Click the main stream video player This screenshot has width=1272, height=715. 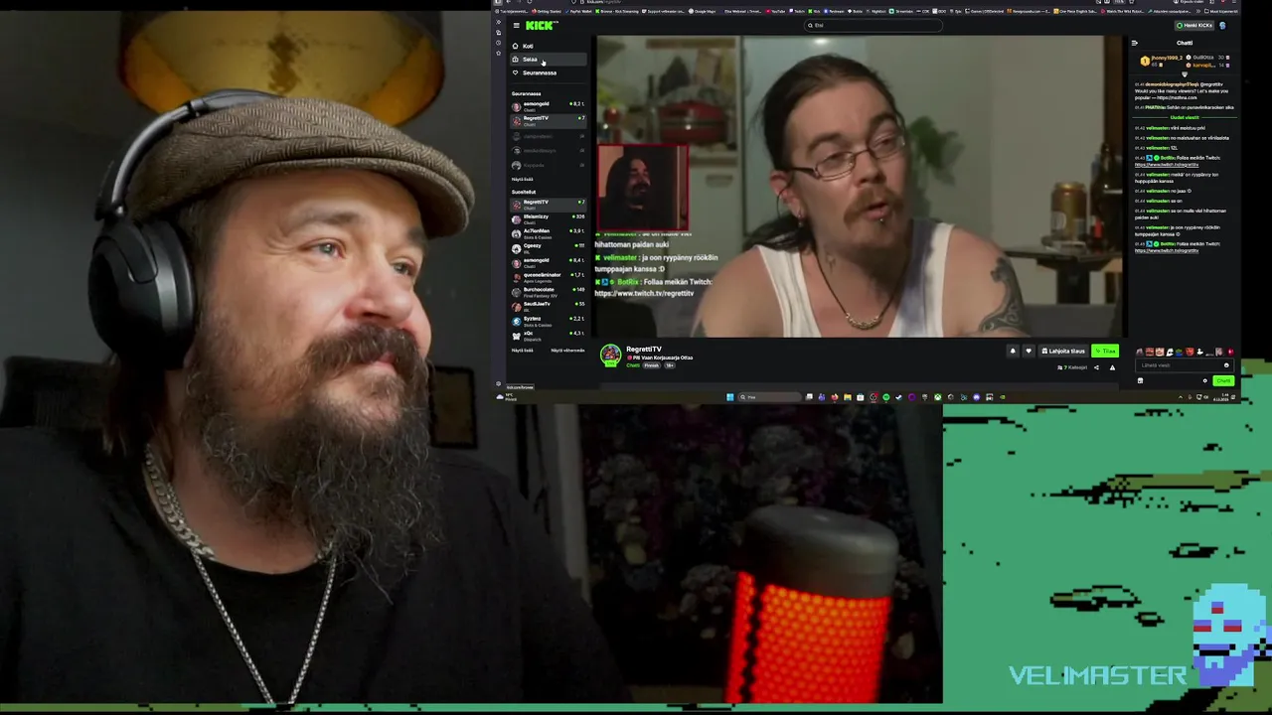click(860, 187)
